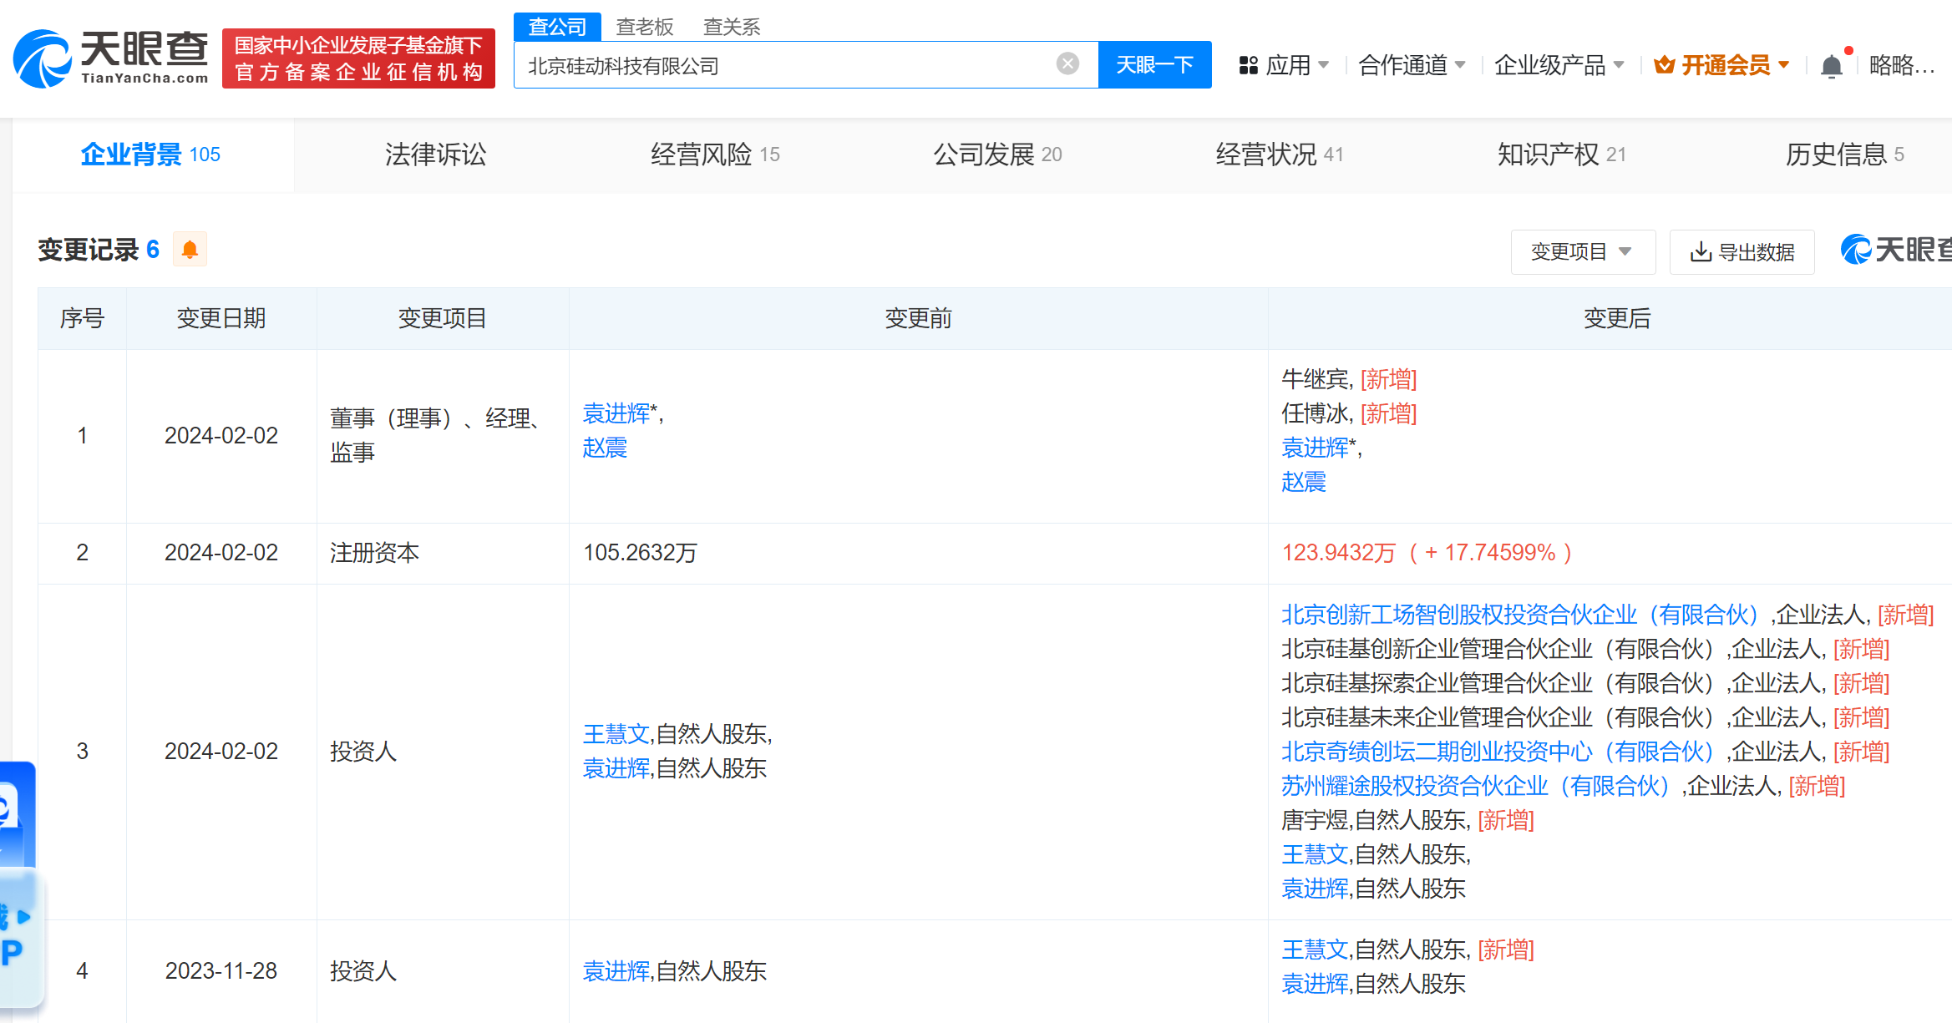Click 北京硅基创新企业管理合伙企业 entry

coord(1585,649)
